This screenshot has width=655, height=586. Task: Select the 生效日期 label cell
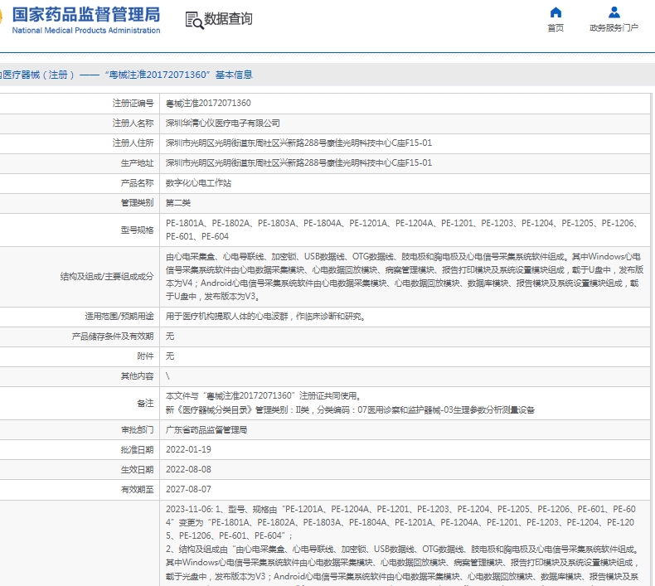(80, 470)
